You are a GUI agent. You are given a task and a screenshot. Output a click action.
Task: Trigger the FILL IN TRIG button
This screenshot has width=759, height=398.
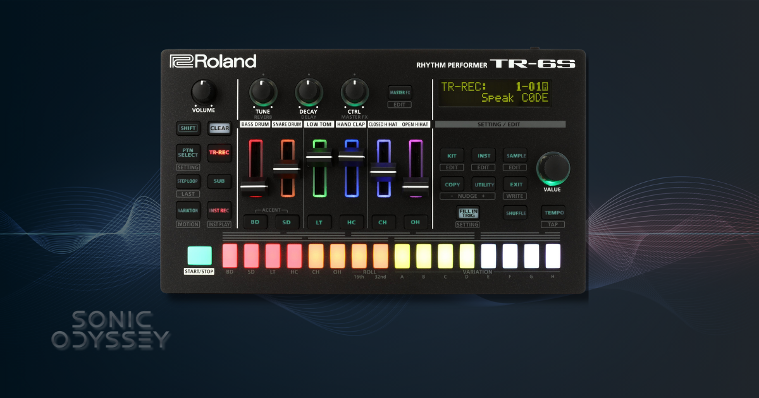[x=468, y=213]
